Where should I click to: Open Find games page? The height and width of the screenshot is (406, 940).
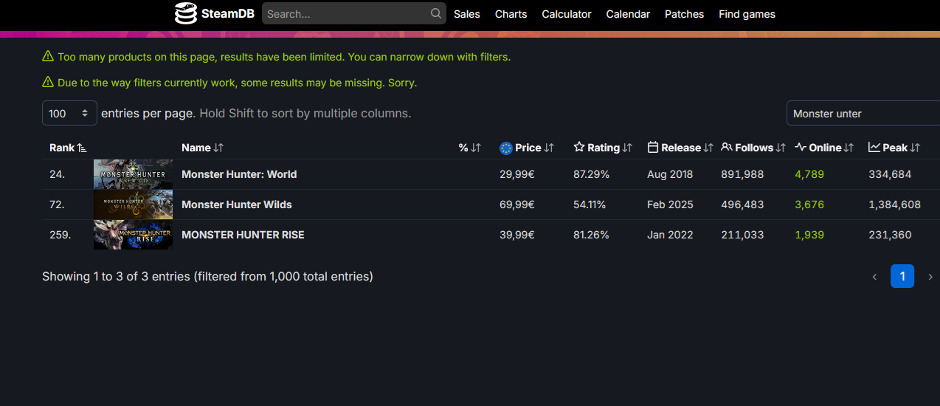747,14
